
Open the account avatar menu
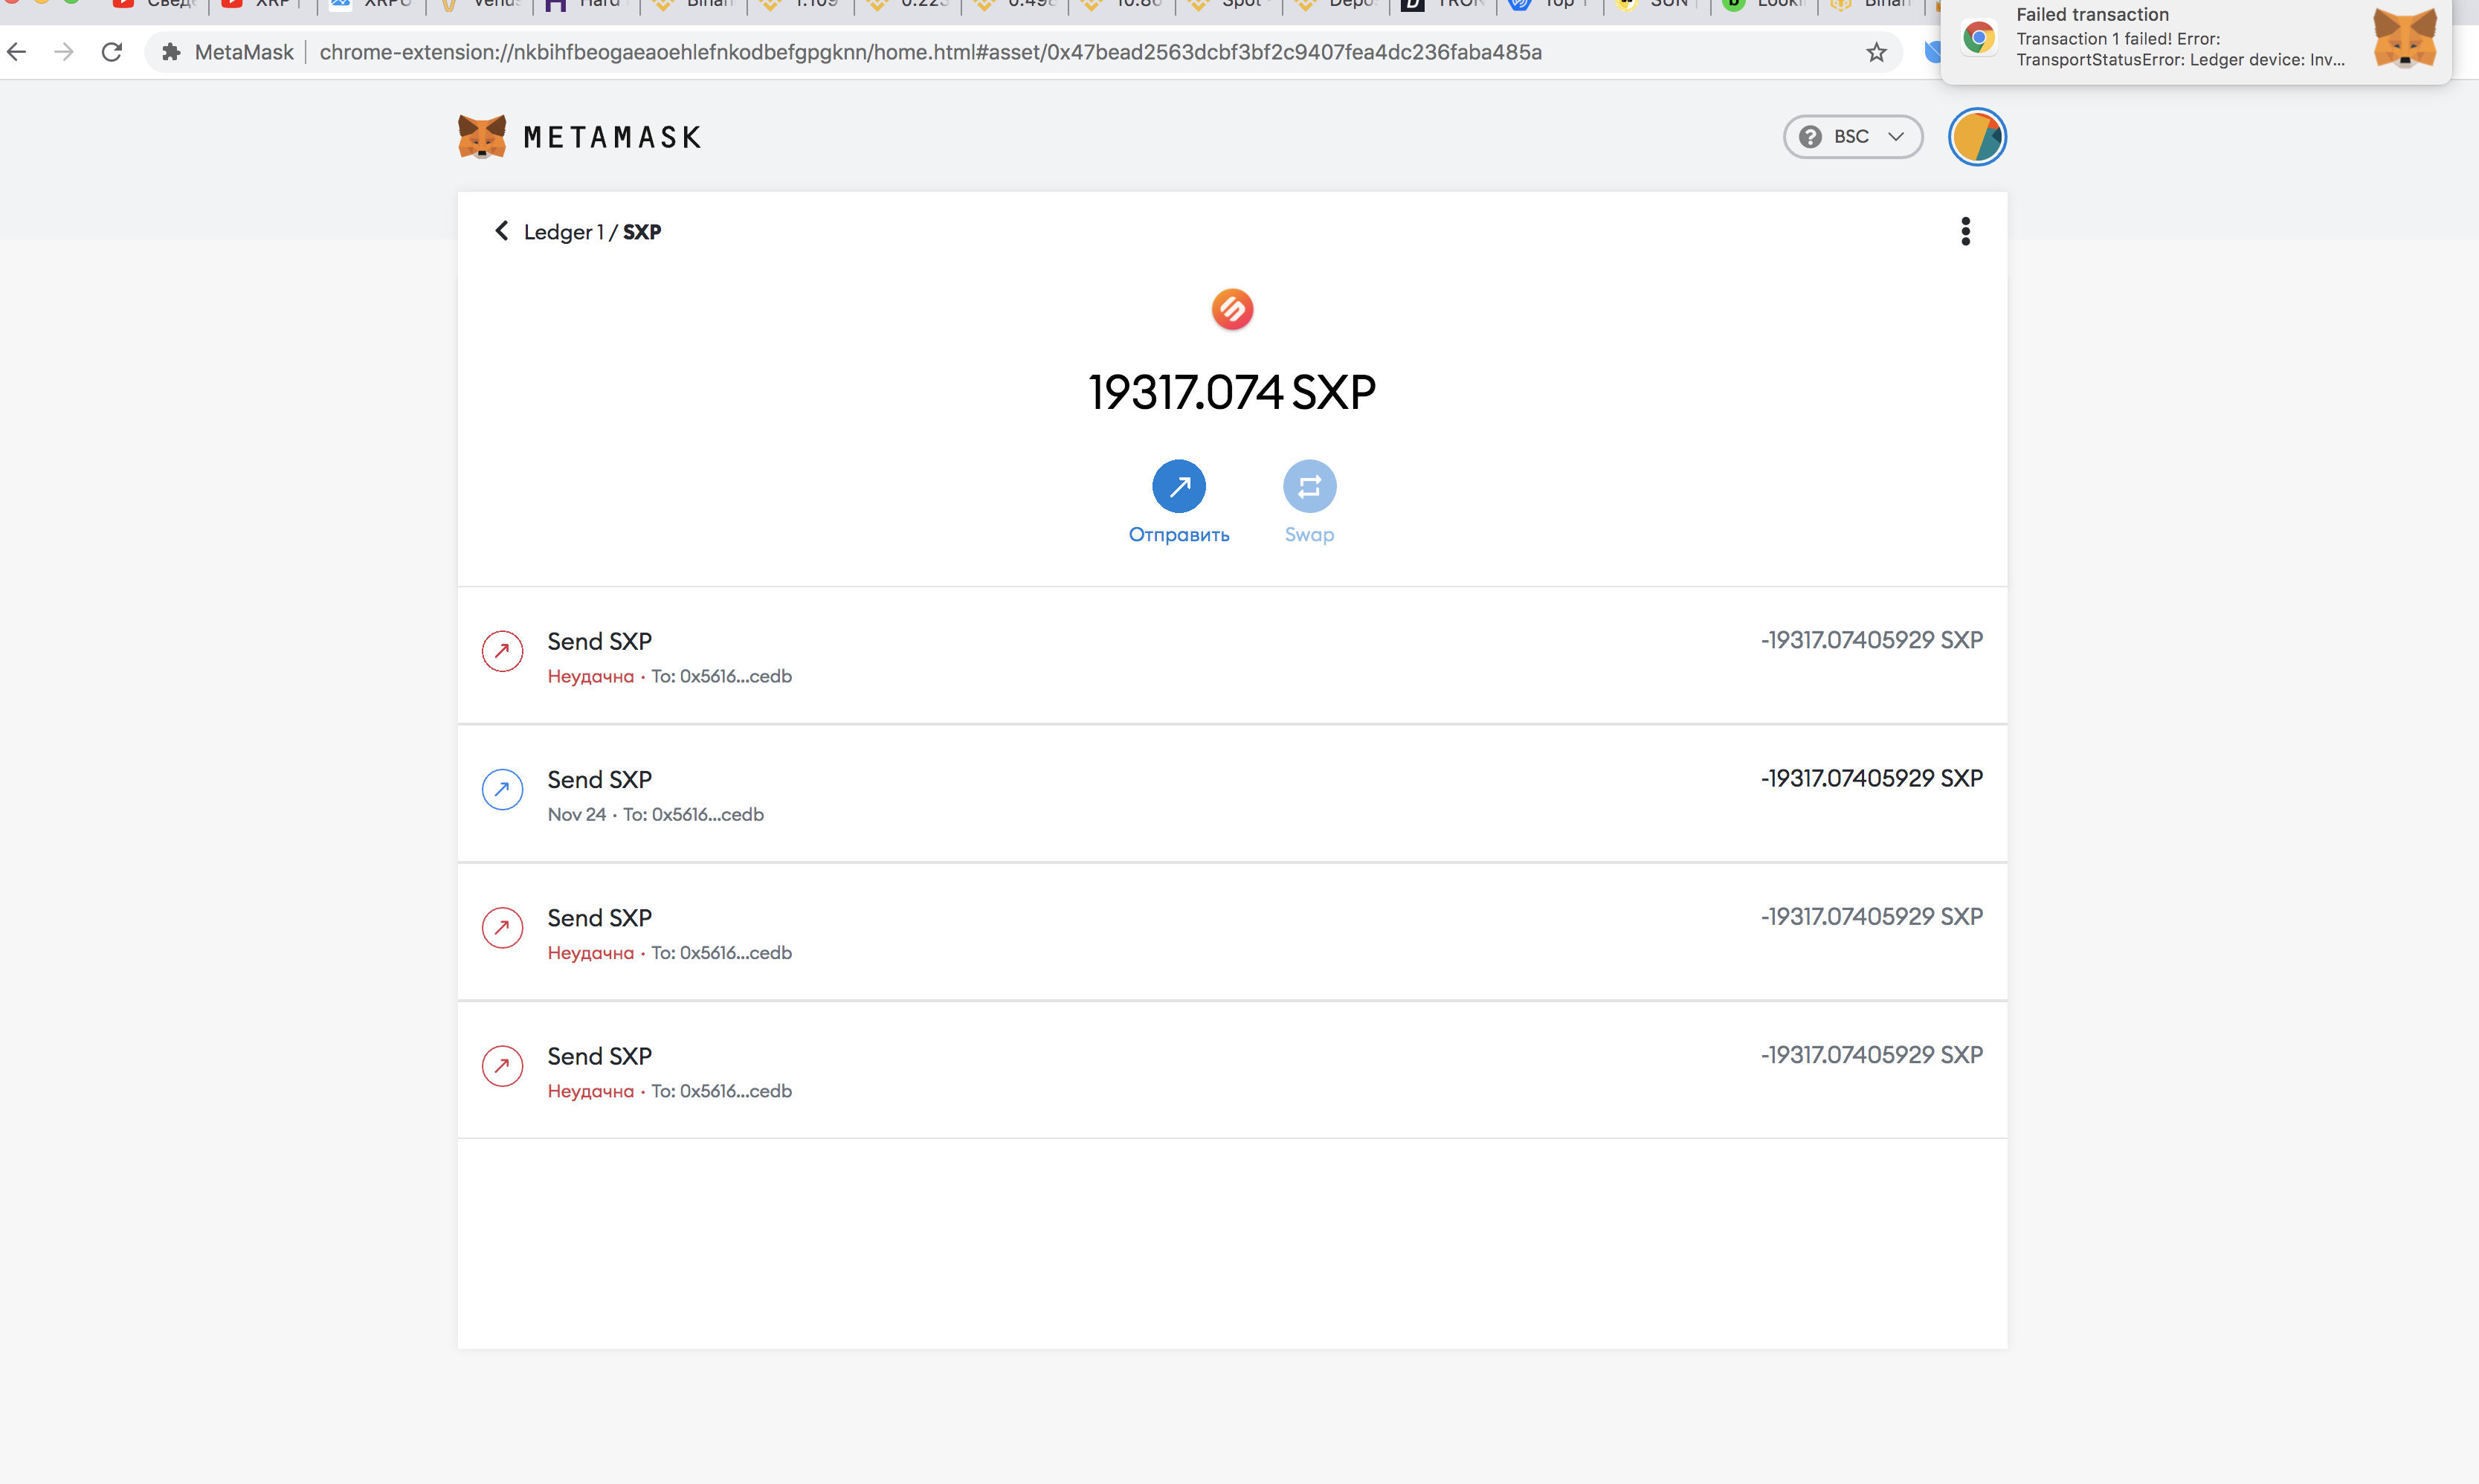click(x=1977, y=137)
